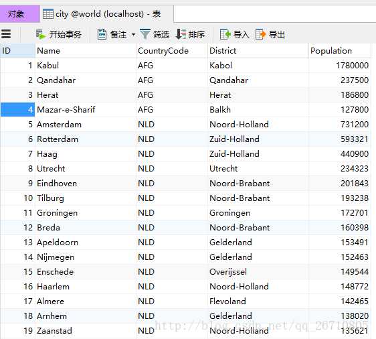Open the Sort (排序) tool

point(190,34)
